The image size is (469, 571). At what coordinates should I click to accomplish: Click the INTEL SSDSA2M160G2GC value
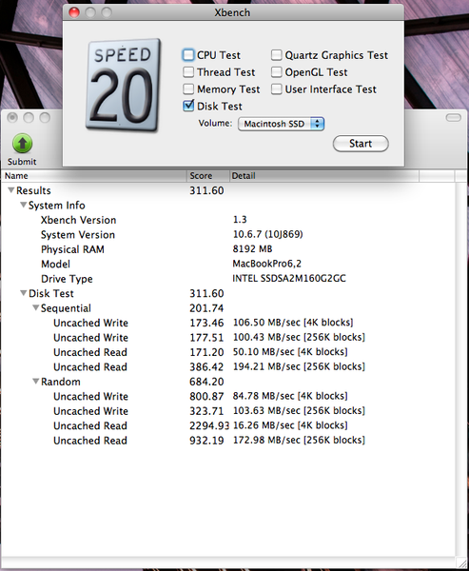tap(289, 279)
